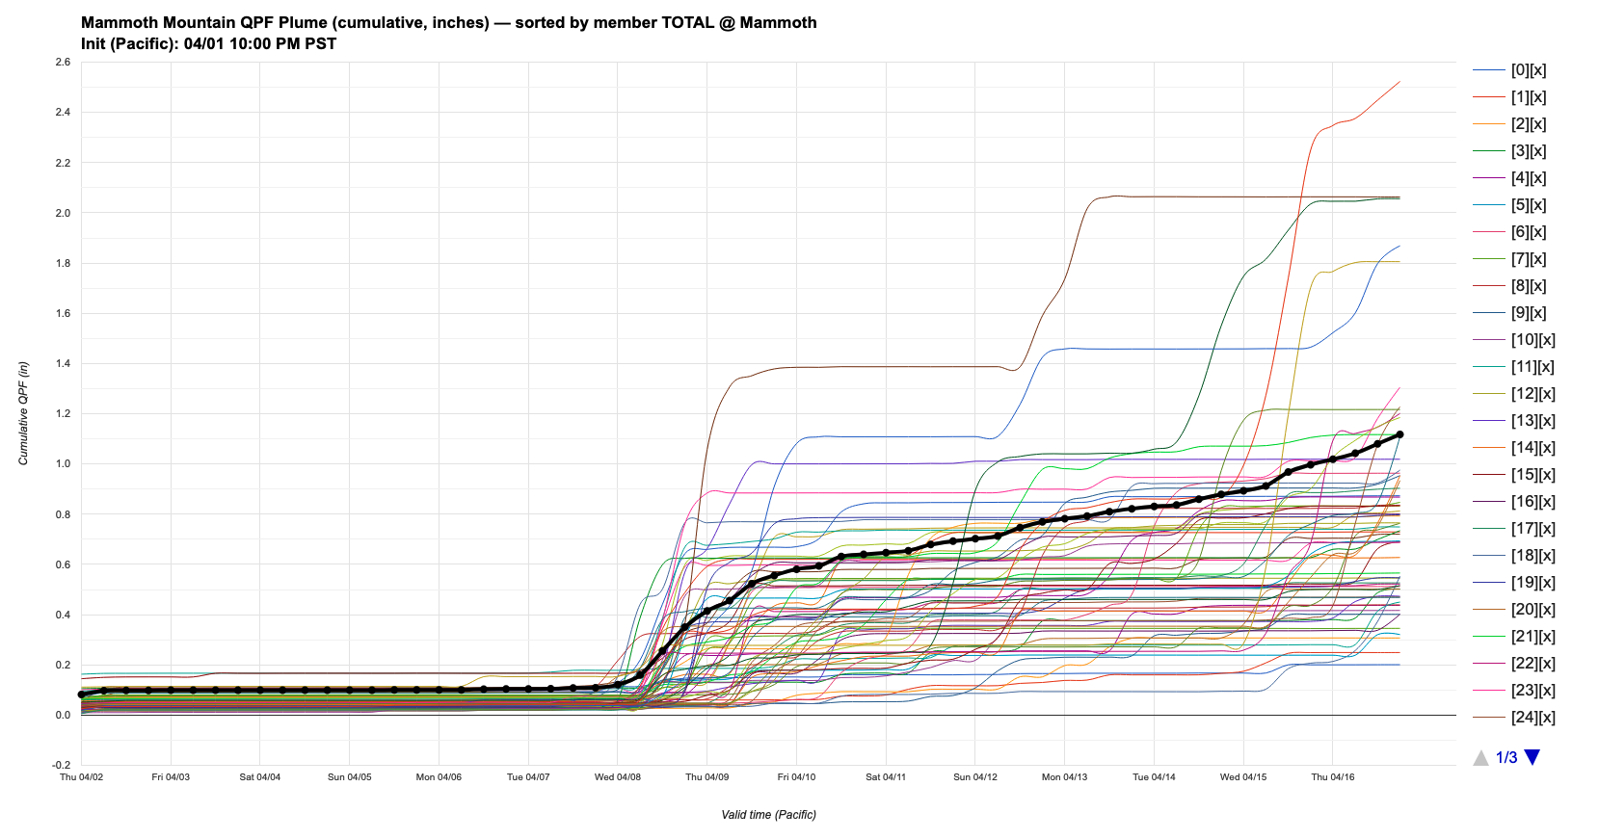Viewport: 1599px width, 839px height.
Task: Click the first dot of the black mean line
Action: click(81, 695)
